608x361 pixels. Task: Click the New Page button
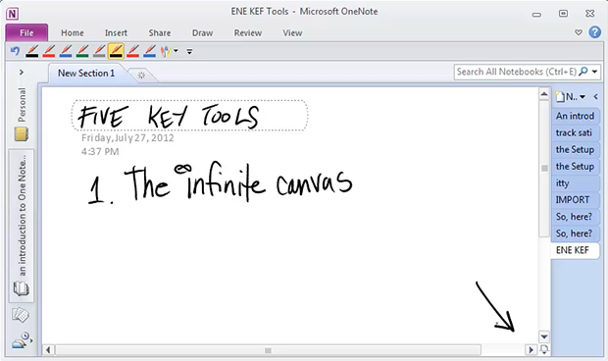[566, 96]
